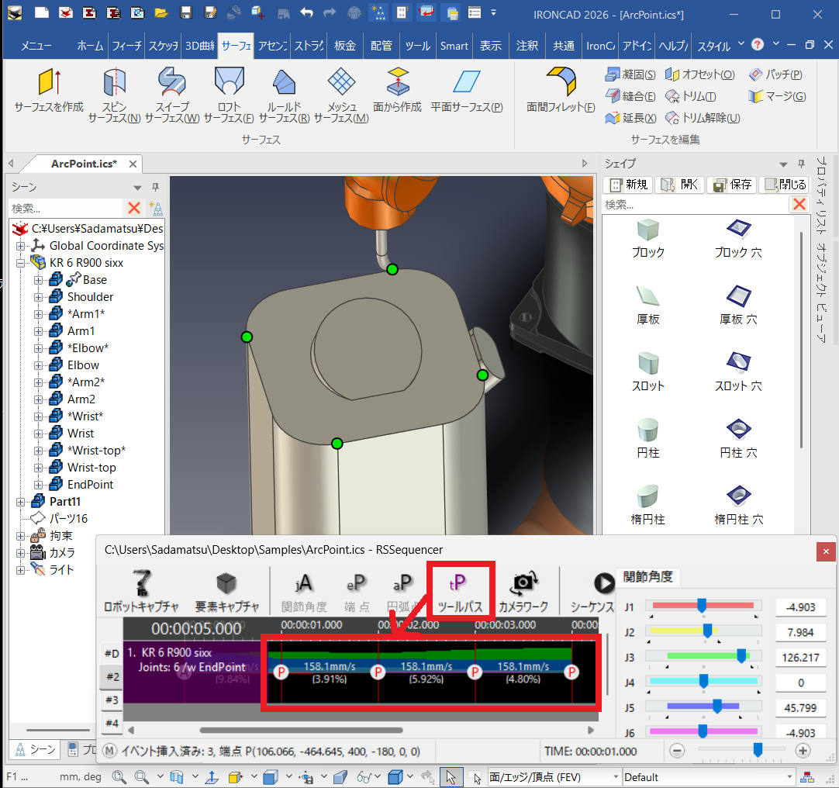Adjust the J3 joint angle slider
Image resolution: width=839 pixels, height=788 pixels.
tap(741, 656)
